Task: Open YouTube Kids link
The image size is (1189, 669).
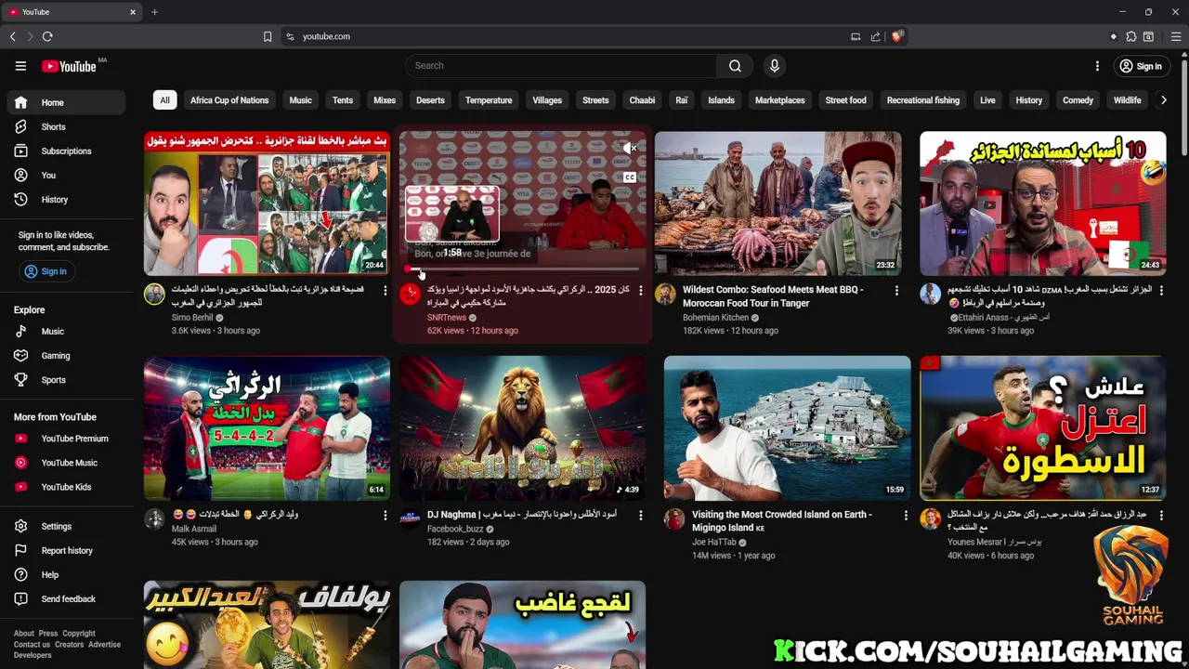Action: tap(66, 487)
